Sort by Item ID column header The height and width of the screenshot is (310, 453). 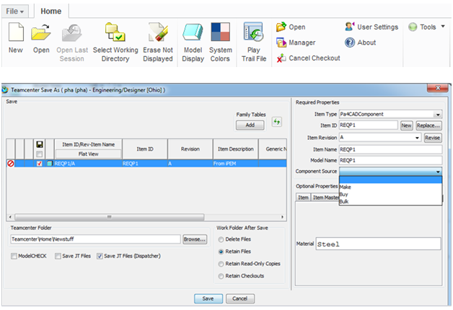click(145, 149)
